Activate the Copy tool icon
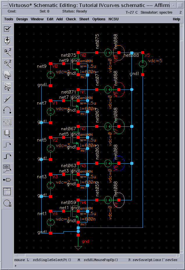This screenshot has height=270, width=185. 7,87
